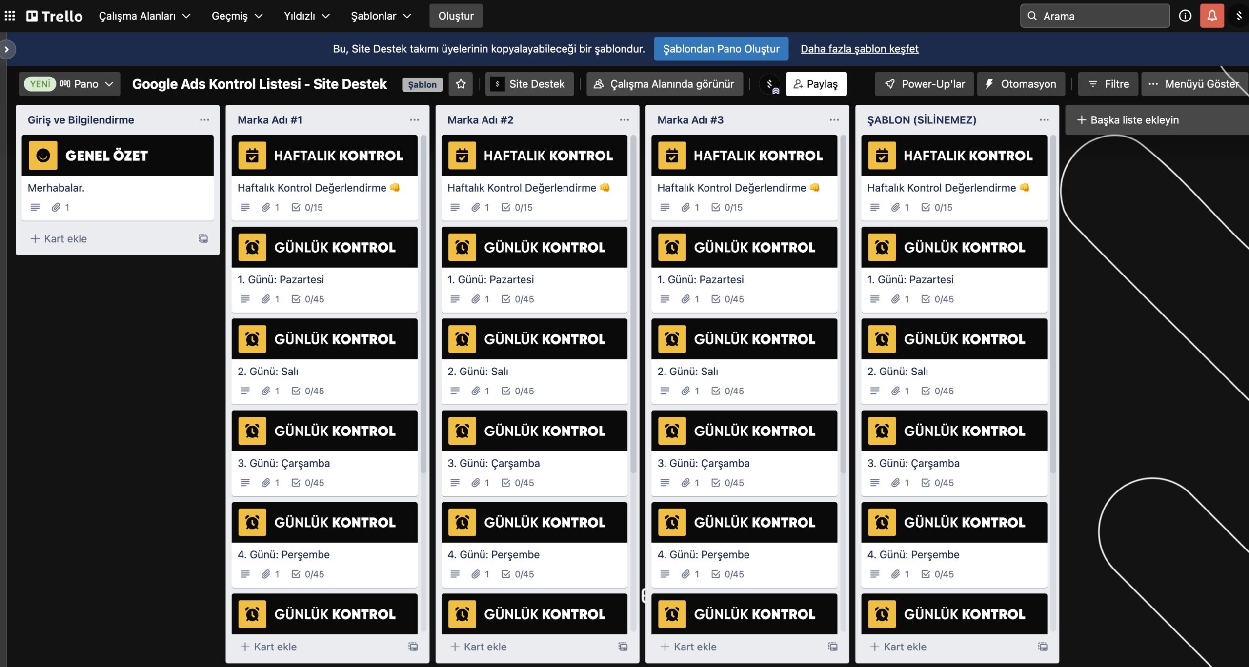
Task: Open Power-Up'lar menu
Action: (925, 84)
